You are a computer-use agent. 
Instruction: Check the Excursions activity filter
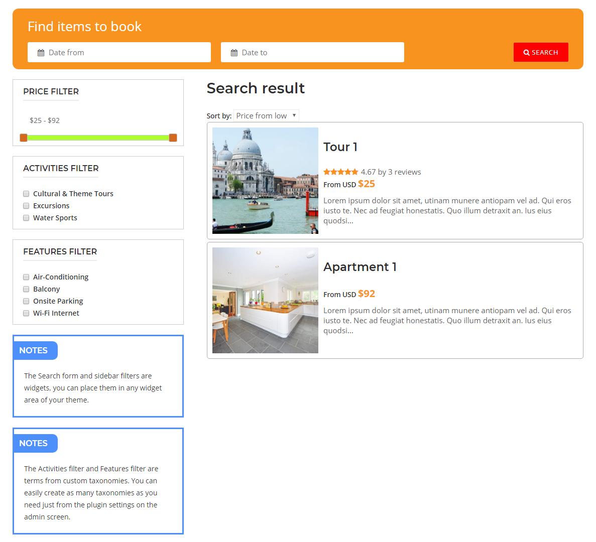tap(26, 206)
